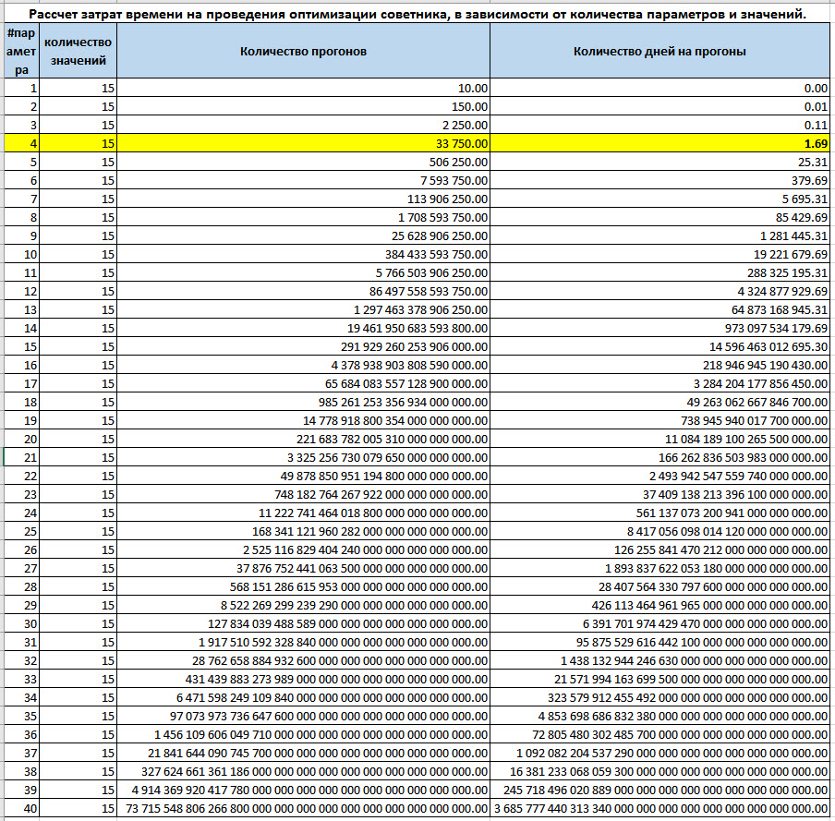Select cell with value '1 281 445.31'
835x821 pixels.
tap(660, 235)
